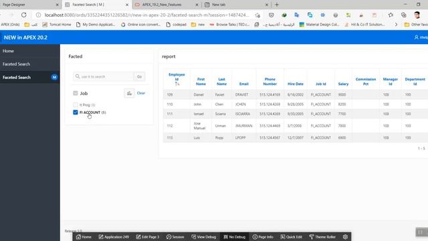Viewport: 428px width, 241px height.
Task: Open site information icon in address bar
Action: point(39,15)
